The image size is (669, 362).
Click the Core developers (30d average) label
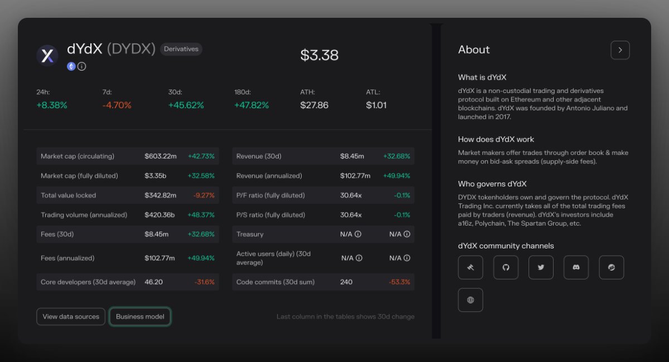point(88,282)
